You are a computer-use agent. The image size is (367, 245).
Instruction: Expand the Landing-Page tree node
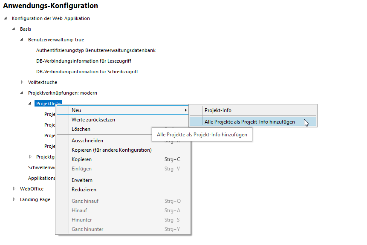pos(14,199)
